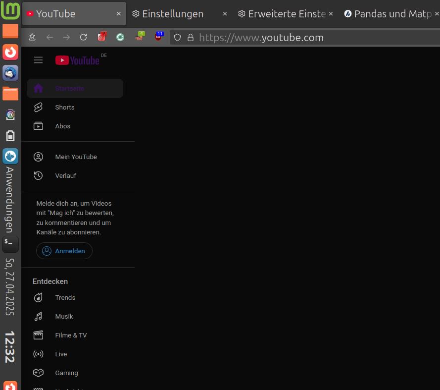Open Trends in Entdecken
This screenshot has height=390, width=440.
coord(75,297)
